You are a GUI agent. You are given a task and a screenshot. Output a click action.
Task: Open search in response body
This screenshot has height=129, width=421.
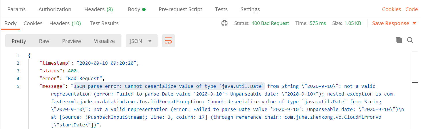coord(410,40)
